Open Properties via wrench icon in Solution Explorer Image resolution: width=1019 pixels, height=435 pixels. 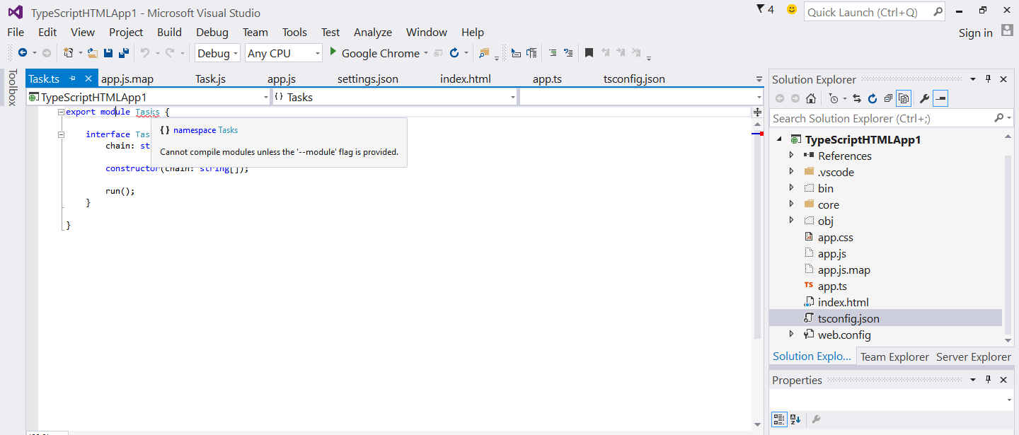click(x=924, y=99)
